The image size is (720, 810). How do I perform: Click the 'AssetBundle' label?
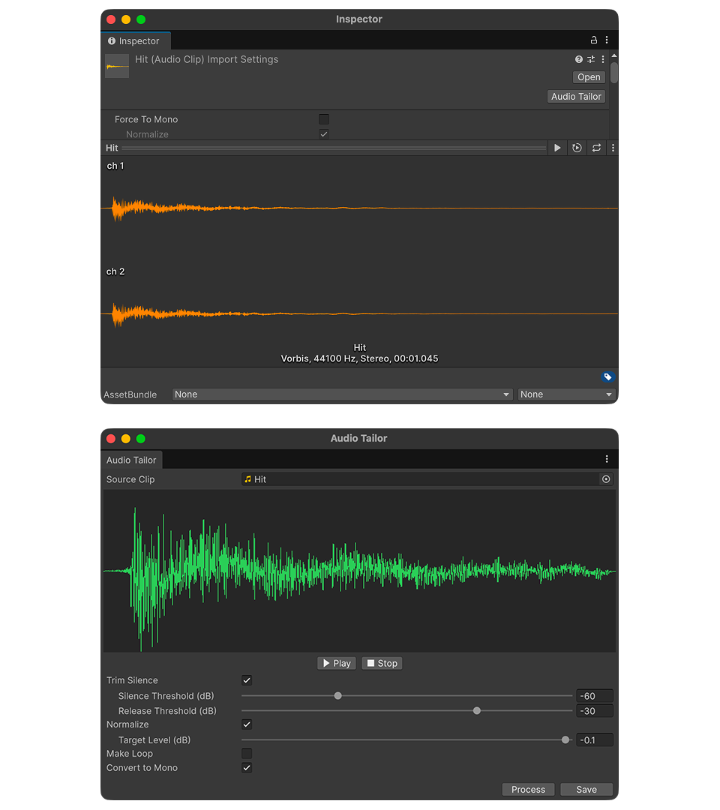(130, 394)
